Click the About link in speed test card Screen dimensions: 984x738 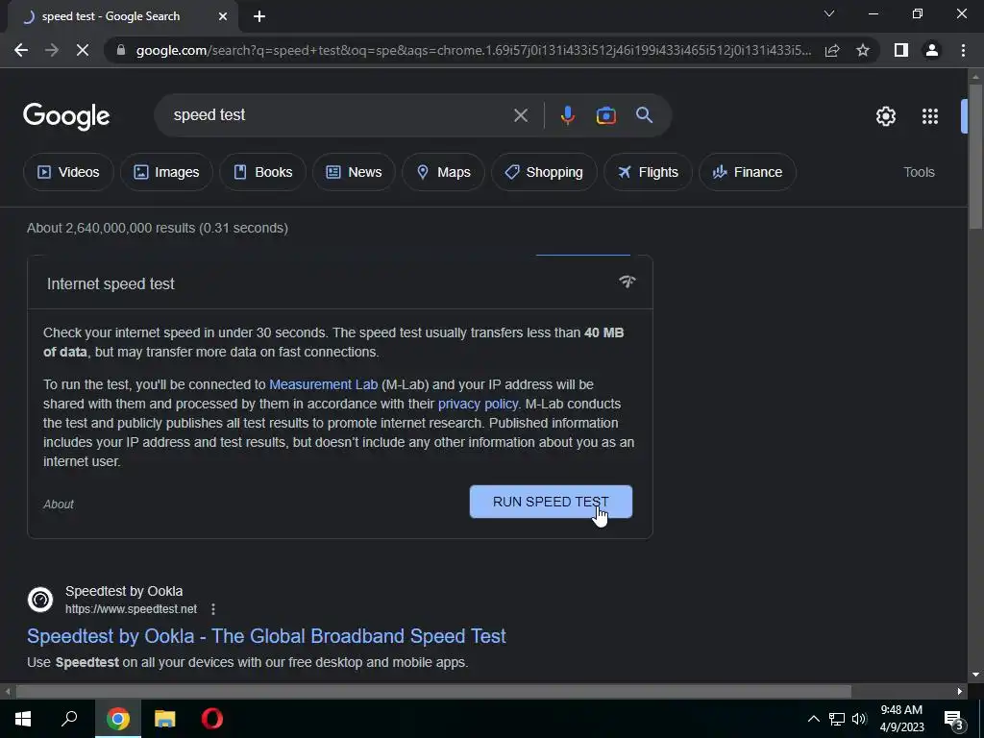pyautogui.click(x=59, y=504)
